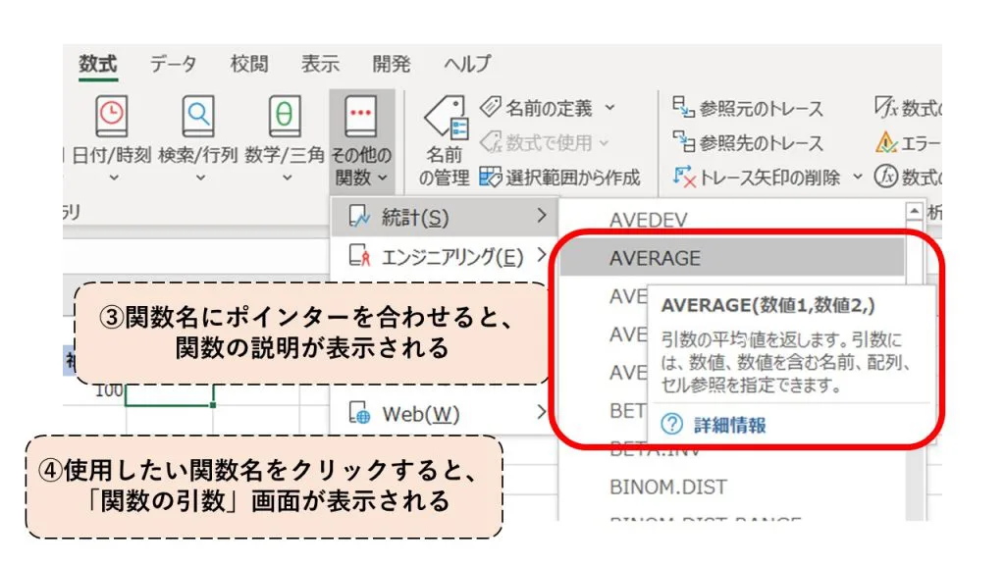
Task: Click the Web globe icon in menu
Action: click(359, 413)
